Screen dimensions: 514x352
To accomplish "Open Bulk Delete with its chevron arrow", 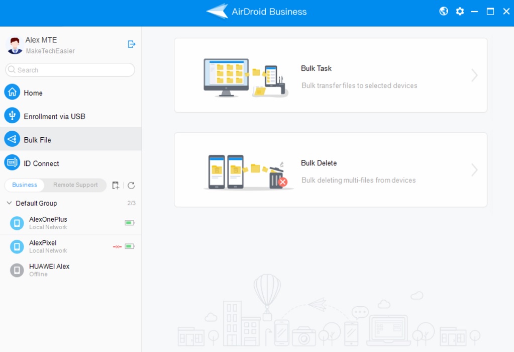I will pyautogui.click(x=474, y=169).
